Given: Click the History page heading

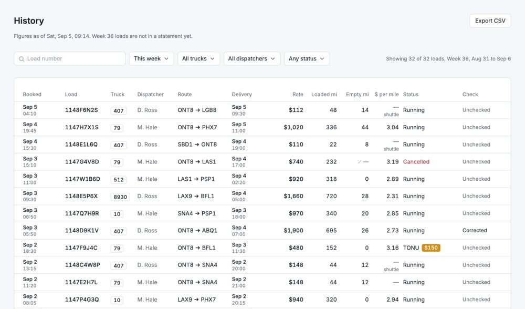Looking at the screenshot, I should coord(29,21).
